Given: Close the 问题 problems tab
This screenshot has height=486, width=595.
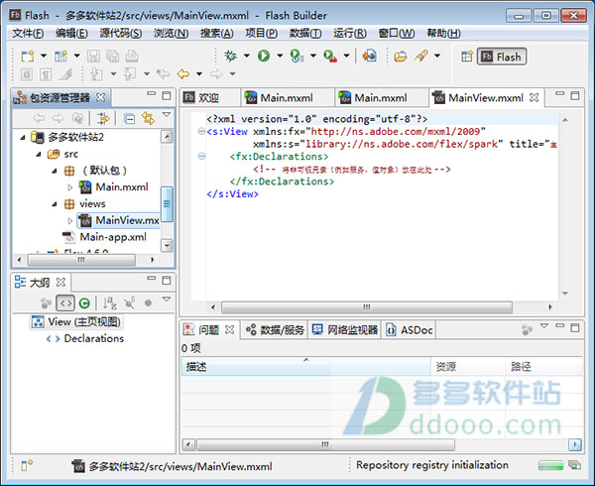Looking at the screenshot, I should [229, 329].
